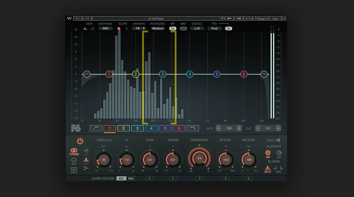Set processing mode to STEREO
Screen dimensions: 354x197
pyautogui.click(x=74, y=152)
